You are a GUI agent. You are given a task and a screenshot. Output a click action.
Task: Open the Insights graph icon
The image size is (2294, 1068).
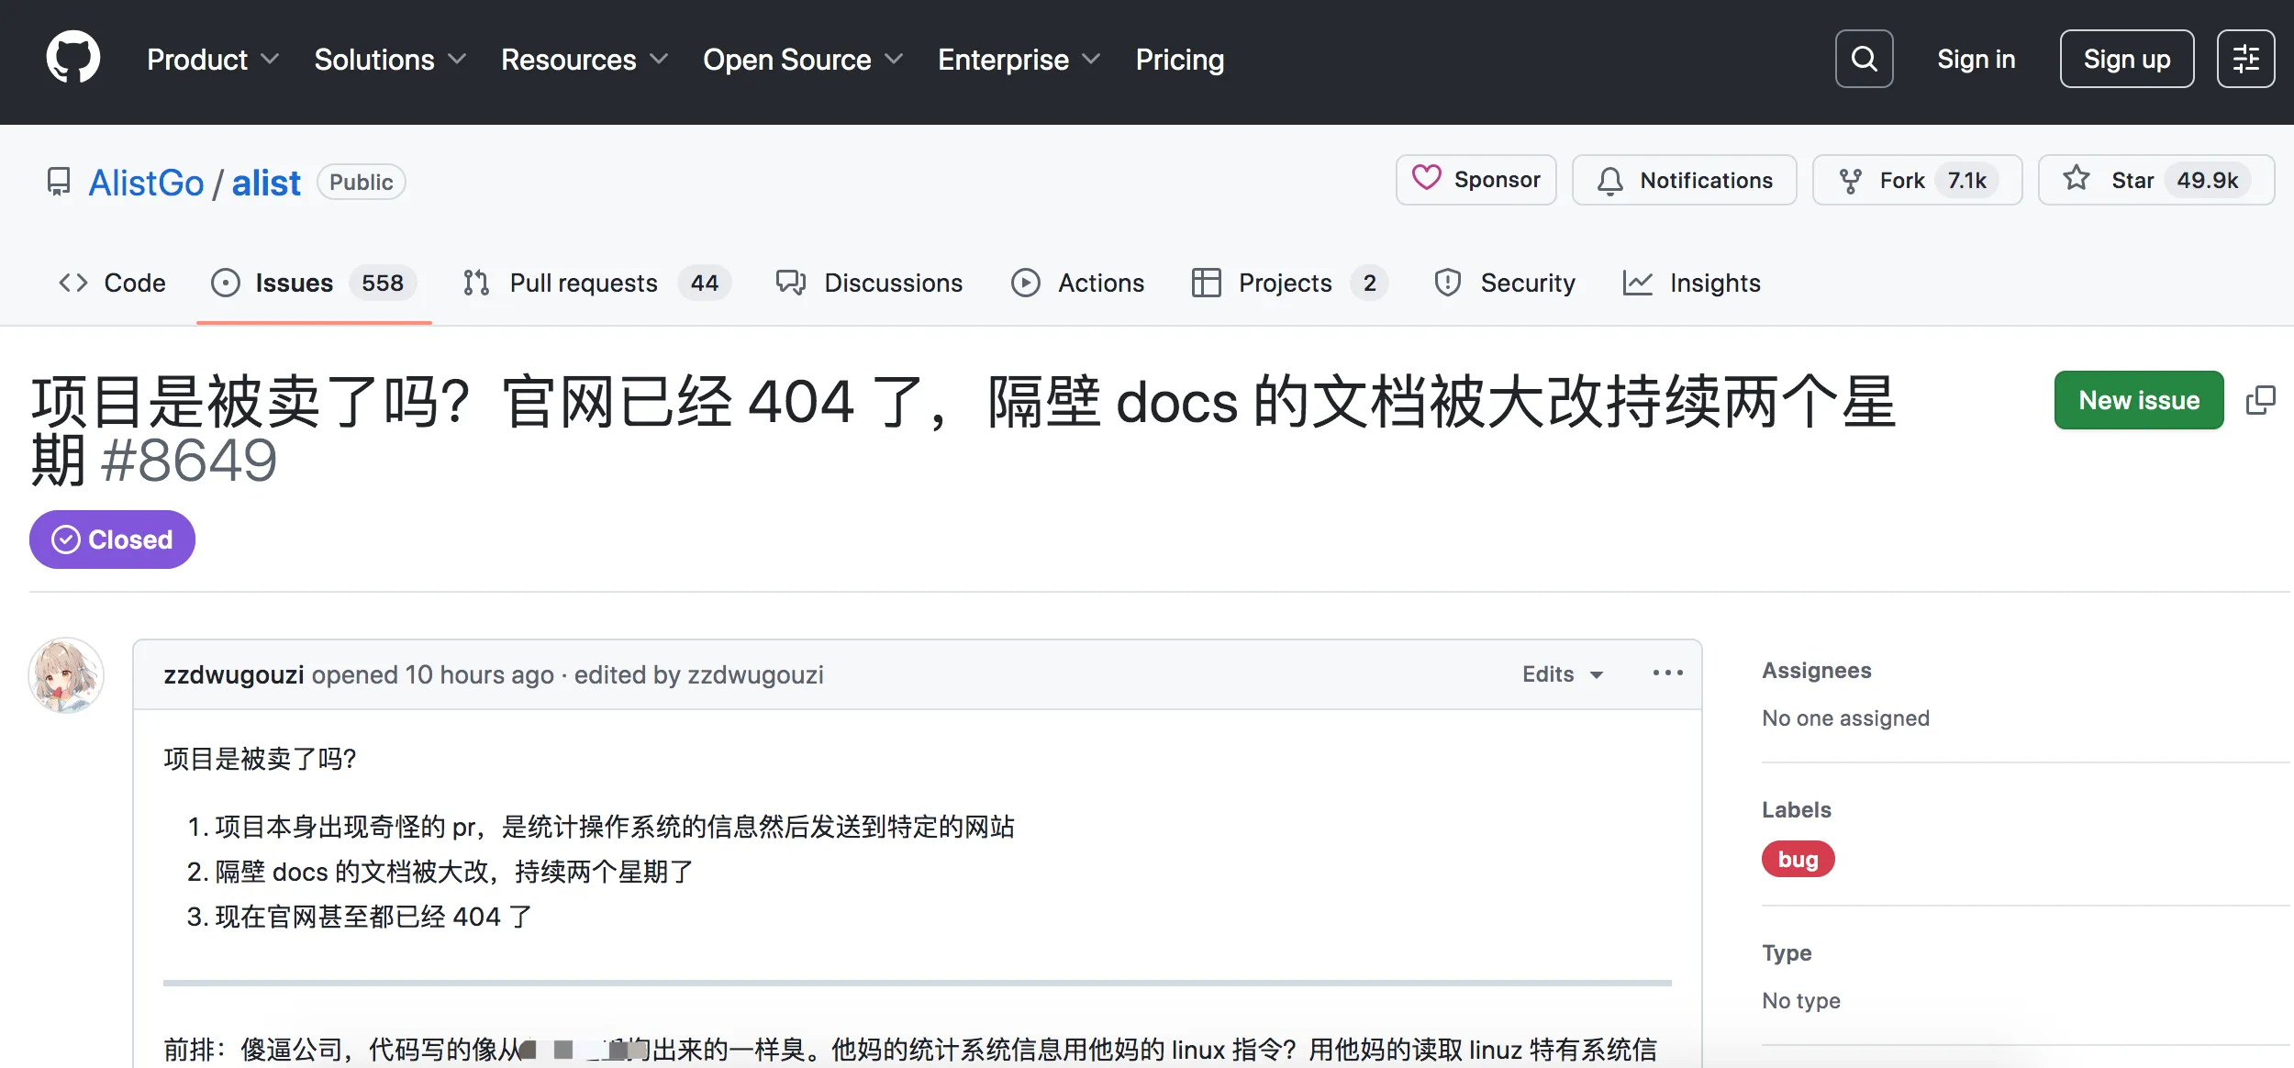[1639, 283]
